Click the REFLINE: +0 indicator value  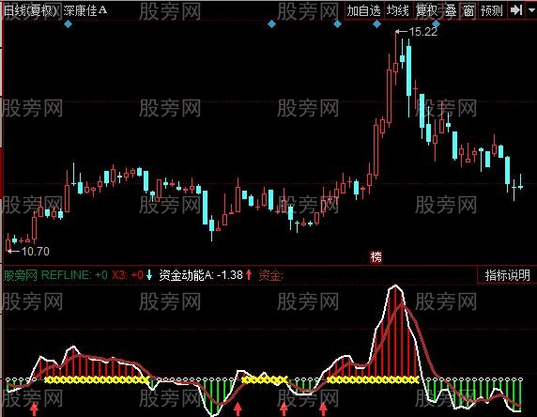tap(74, 275)
